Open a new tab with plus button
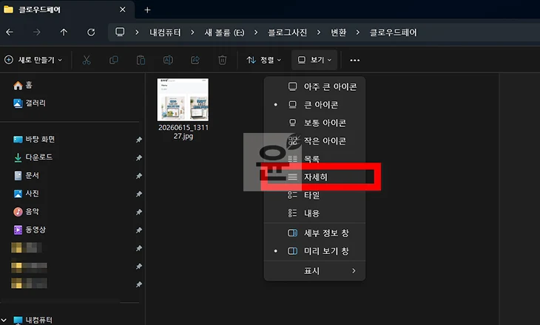The height and width of the screenshot is (325, 540). point(147,10)
